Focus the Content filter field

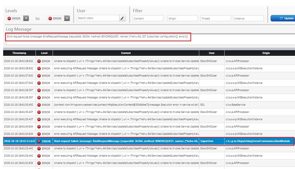[x=148, y=18]
